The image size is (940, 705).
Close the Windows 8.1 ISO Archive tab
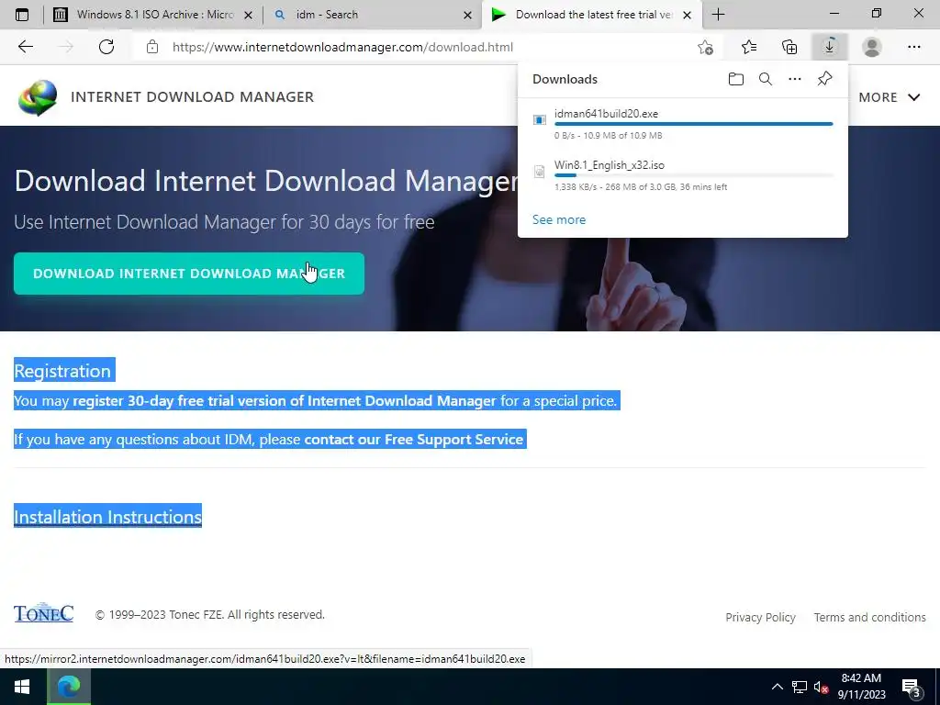248,16
